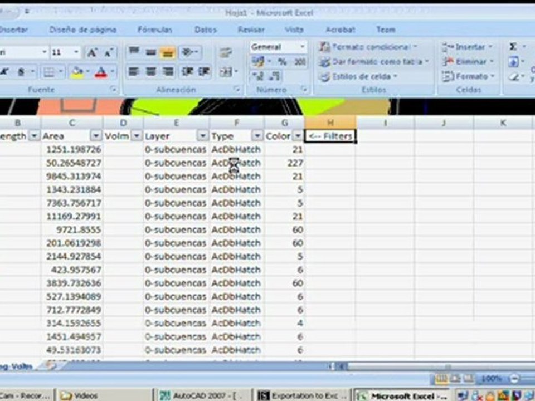
Task: Toggle underline S formatting button
Action: pyautogui.click(x=21, y=72)
